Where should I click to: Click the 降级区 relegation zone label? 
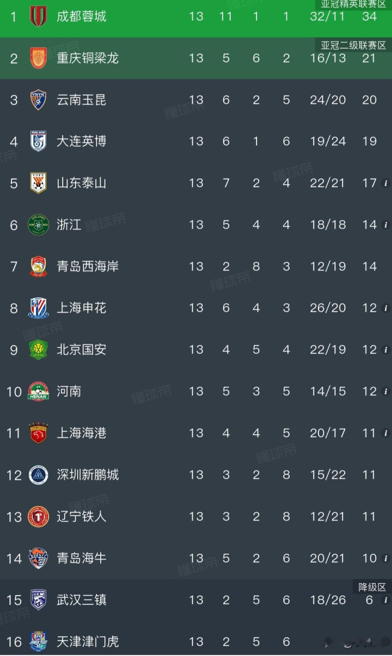pyautogui.click(x=372, y=587)
